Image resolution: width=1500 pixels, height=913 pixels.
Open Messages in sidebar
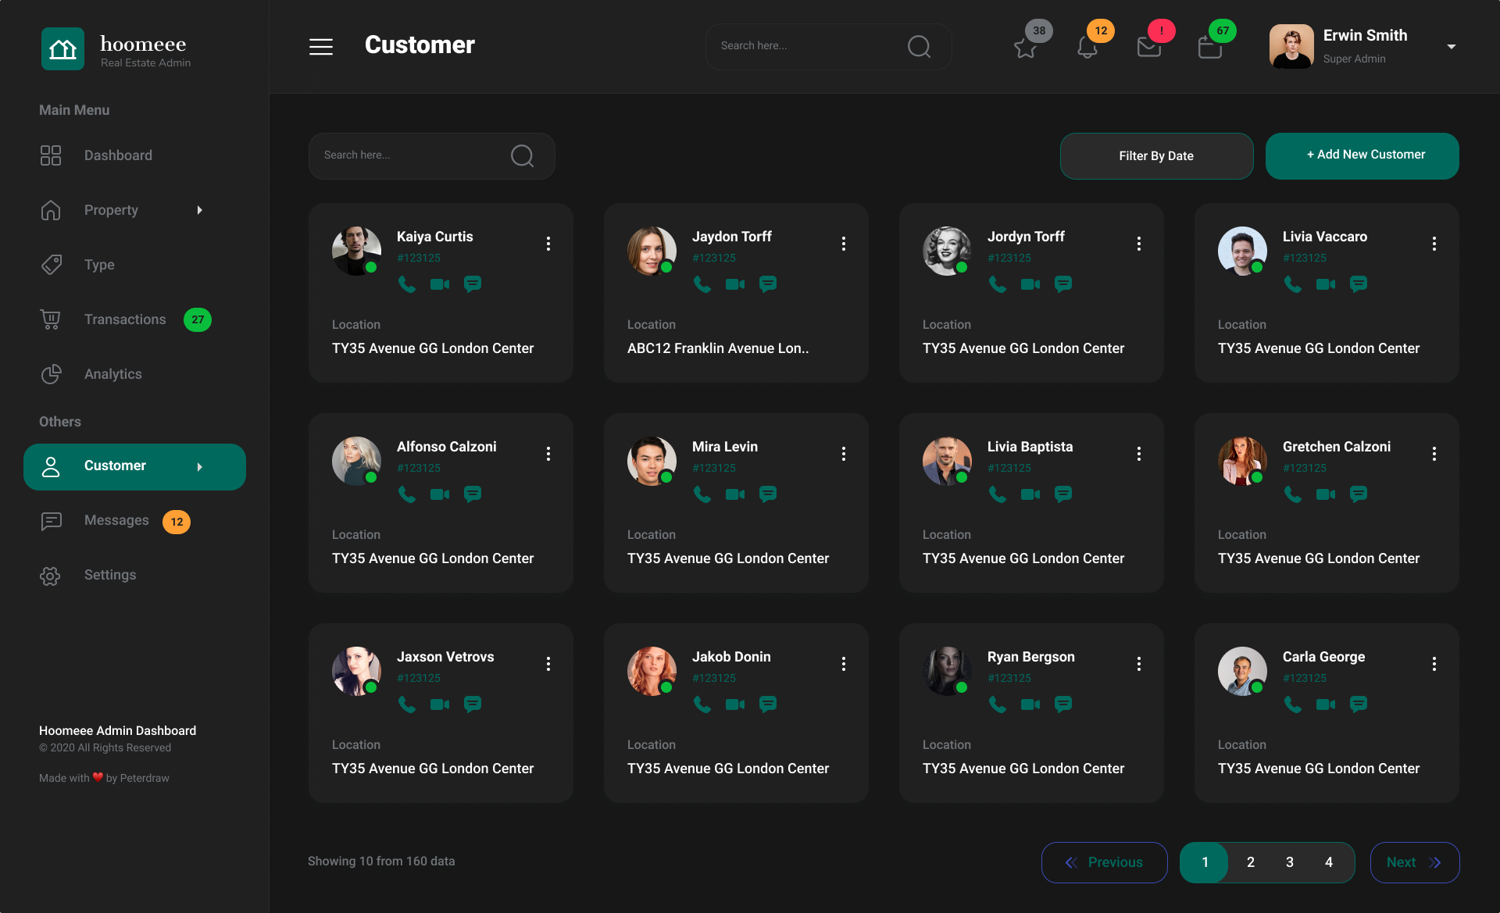(116, 520)
